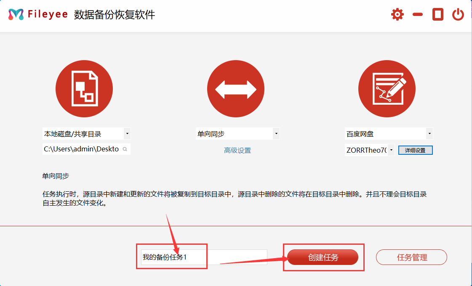Click the task name field 我的备份任务1

[204, 257]
